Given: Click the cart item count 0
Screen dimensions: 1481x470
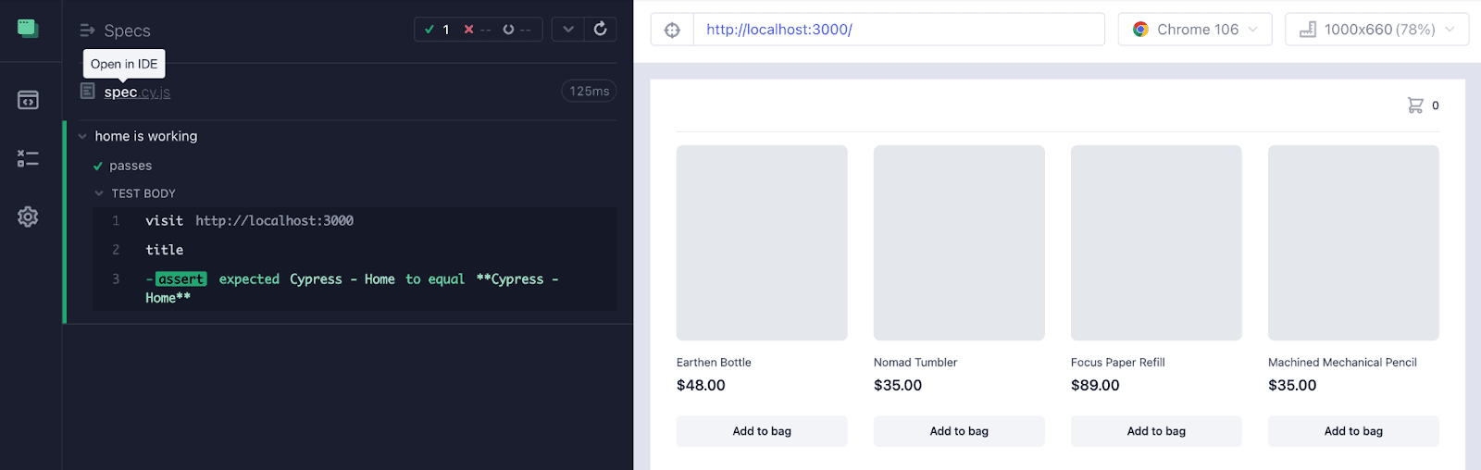Looking at the screenshot, I should tap(1436, 105).
